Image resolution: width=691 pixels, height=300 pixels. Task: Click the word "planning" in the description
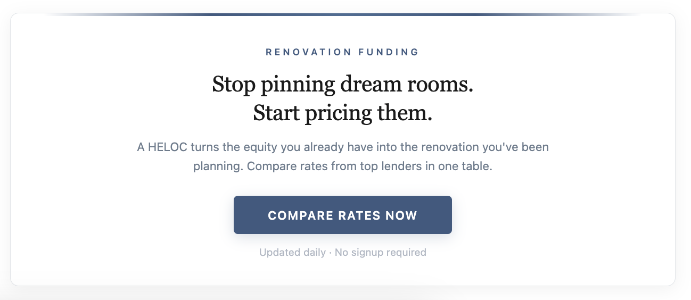click(x=217, y=166)
